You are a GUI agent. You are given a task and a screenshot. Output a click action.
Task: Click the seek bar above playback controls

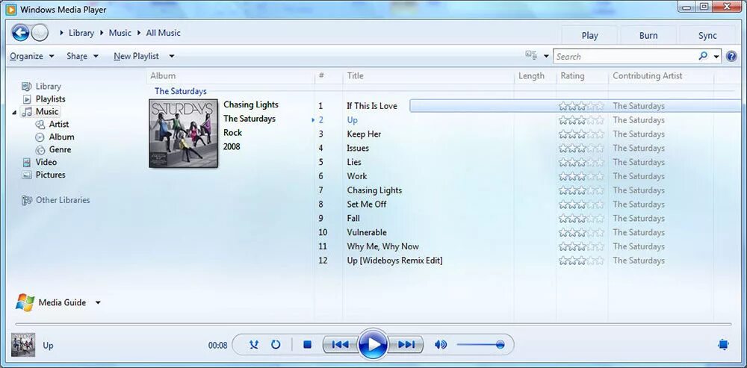[x=373, y=325]
